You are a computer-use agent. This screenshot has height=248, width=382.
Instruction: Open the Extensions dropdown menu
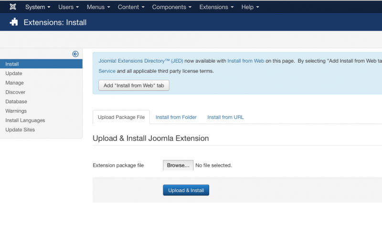[x=216, y=7]
